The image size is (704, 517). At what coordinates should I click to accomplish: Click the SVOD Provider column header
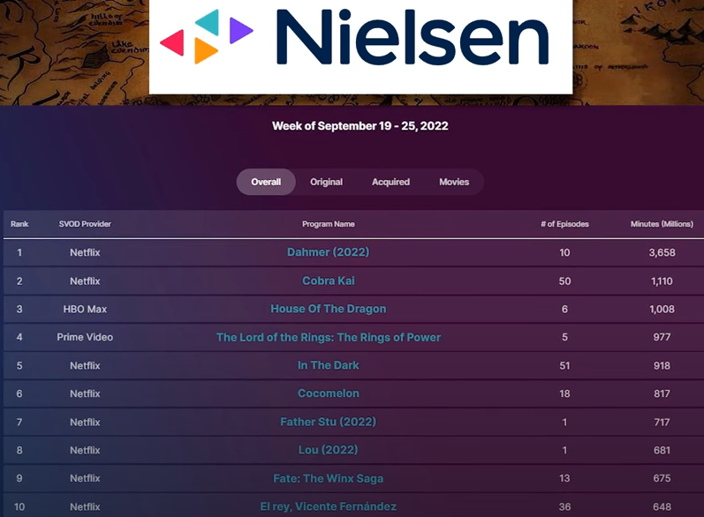coord(85,224)
